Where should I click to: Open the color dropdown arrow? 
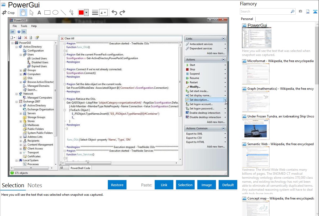[86, 13]
